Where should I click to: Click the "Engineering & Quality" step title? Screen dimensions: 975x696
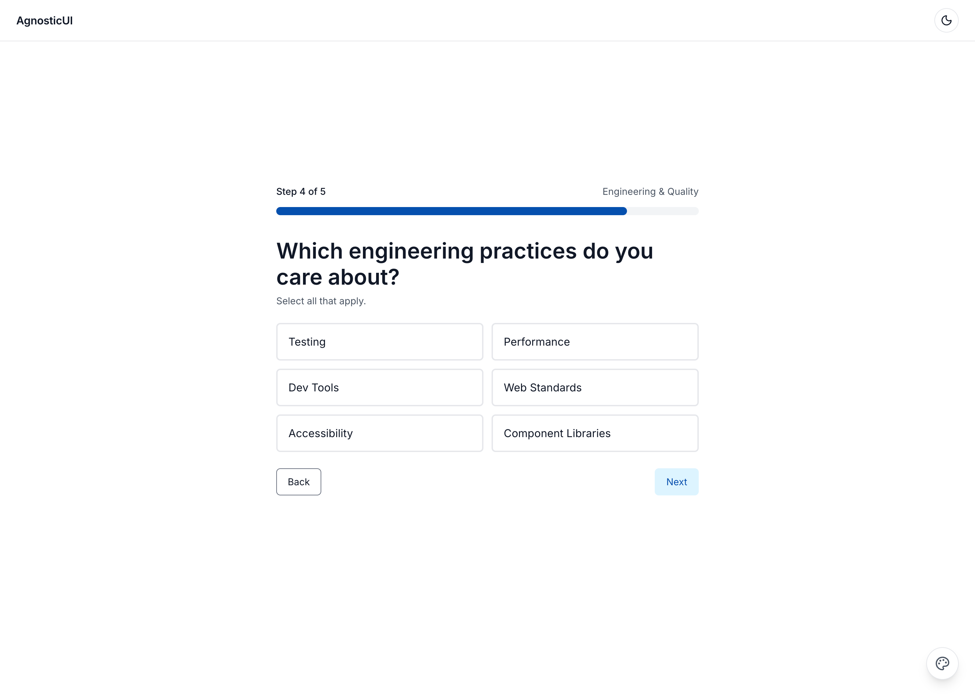[650, 191]
